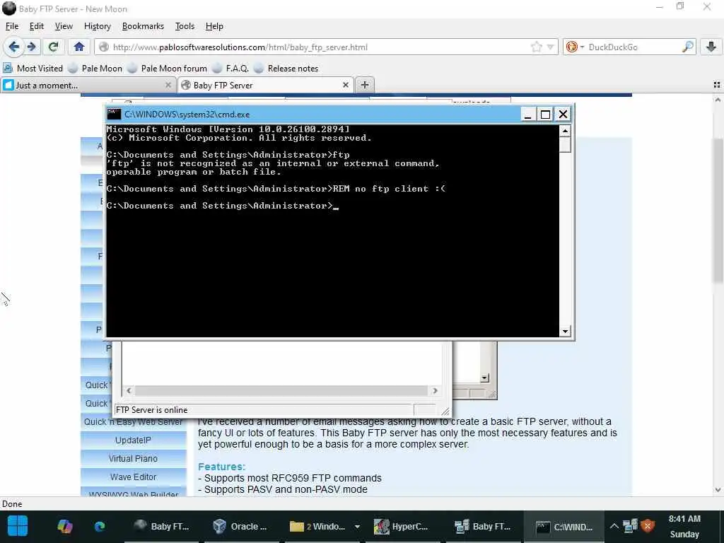Open the clock showing 8:41 AM

point(684,526)
